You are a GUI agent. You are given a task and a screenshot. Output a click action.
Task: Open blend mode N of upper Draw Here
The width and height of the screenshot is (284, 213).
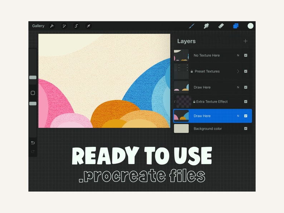click(x=238, y=87)
